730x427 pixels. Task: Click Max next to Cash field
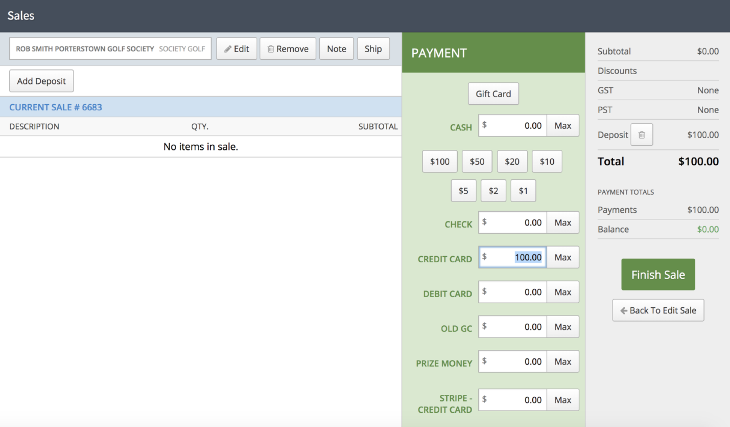[563, 126]
